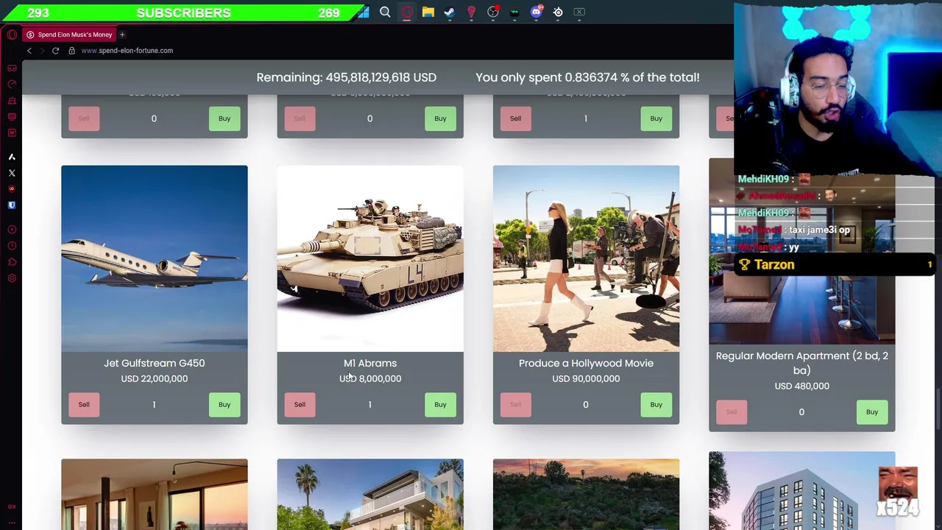
Task: Buy a Jet Gulfstream G450
Action: pos(224,404)
